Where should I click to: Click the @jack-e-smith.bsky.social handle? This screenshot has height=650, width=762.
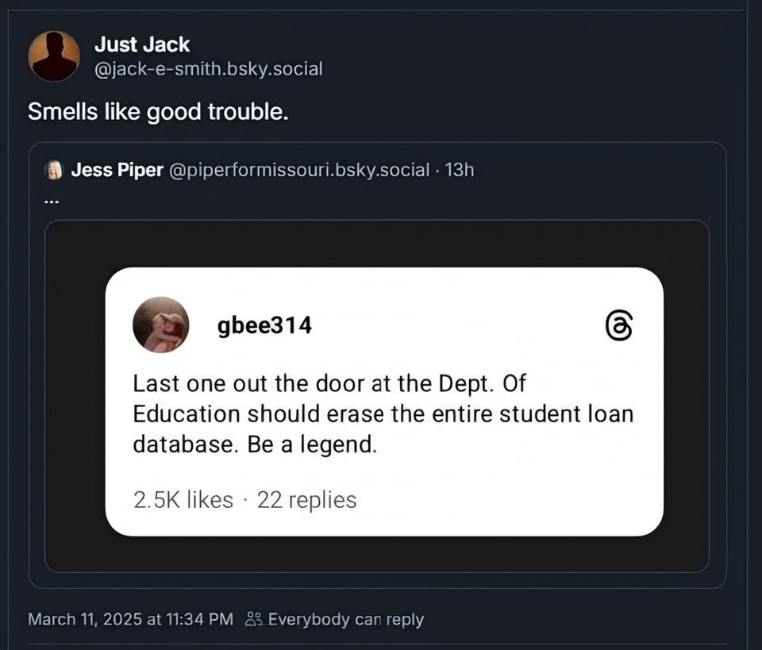208,69
